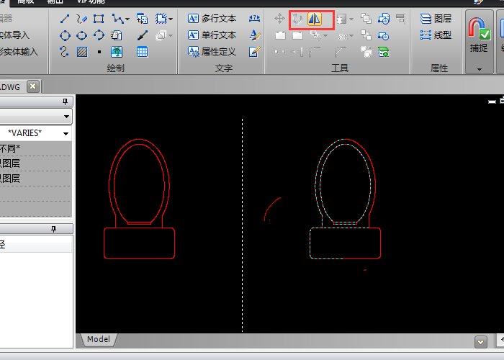Image resolution: width=504 pixels, height=360 pixels.
Task: Open the top combo box in left panel
Action: [x=36, y=116]
